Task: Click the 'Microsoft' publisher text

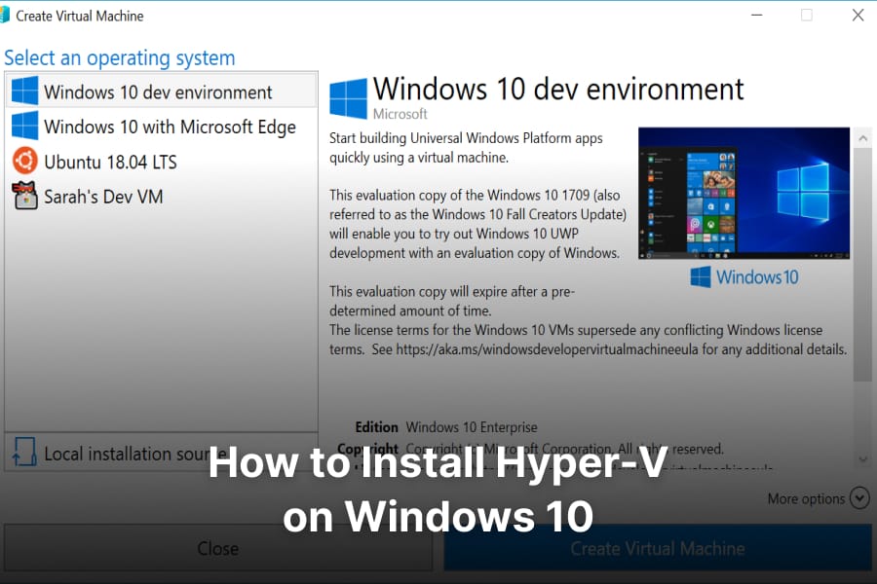Action: tap(400, 114)
